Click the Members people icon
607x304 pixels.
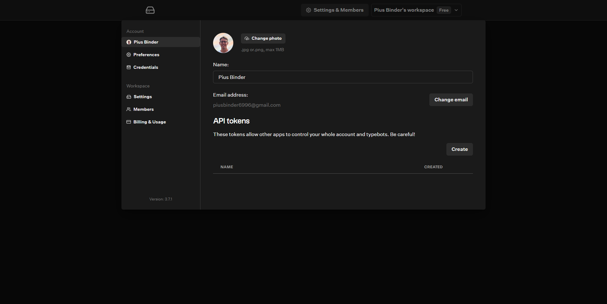point(129,109)
